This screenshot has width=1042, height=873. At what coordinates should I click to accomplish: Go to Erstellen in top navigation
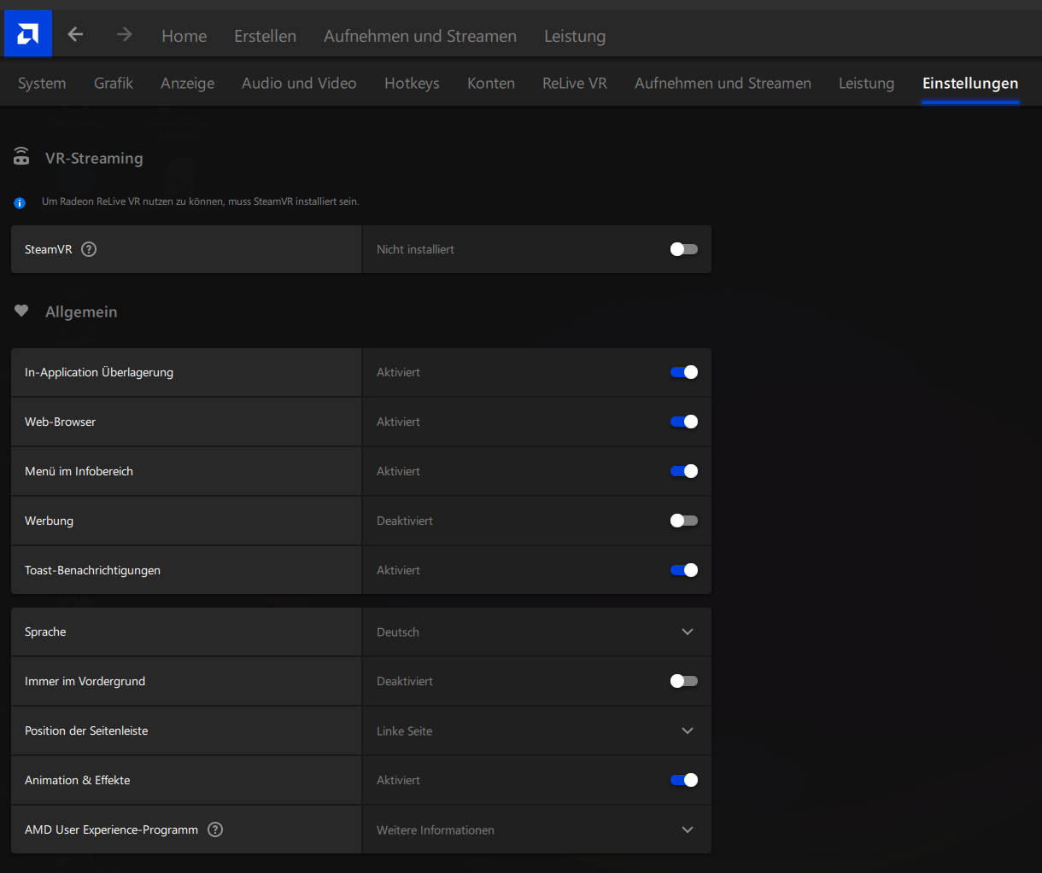(x=265, y=36)
